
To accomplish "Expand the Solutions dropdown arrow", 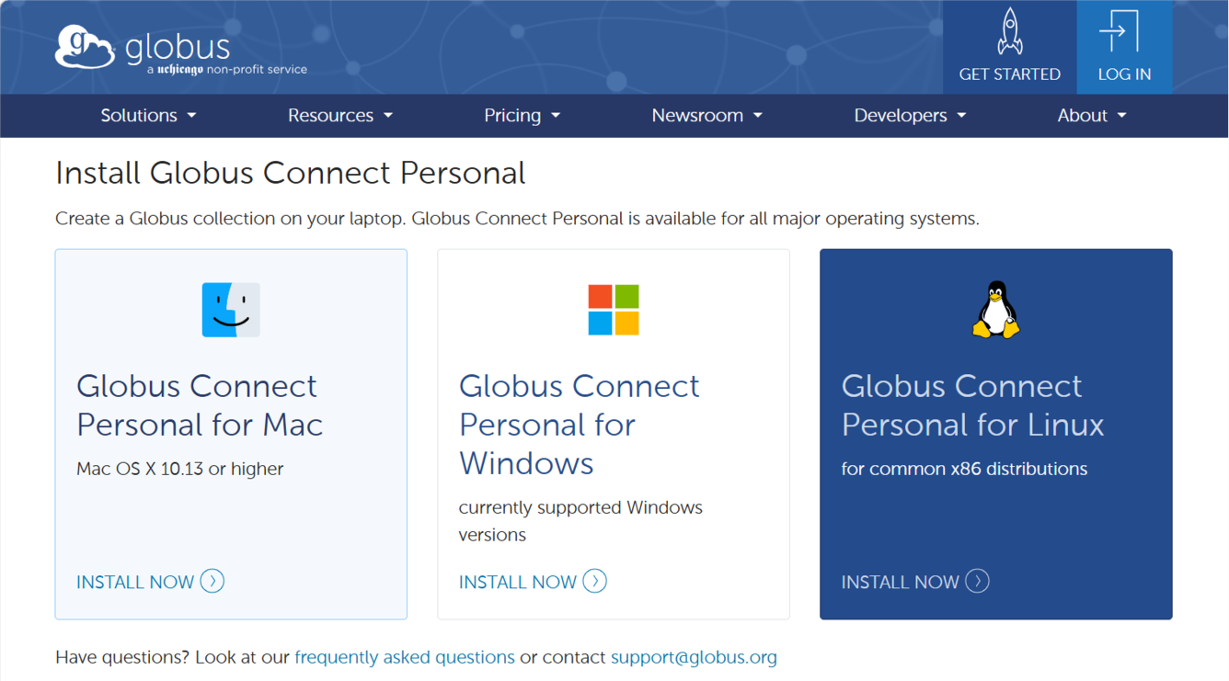I will tap(191, 116).
